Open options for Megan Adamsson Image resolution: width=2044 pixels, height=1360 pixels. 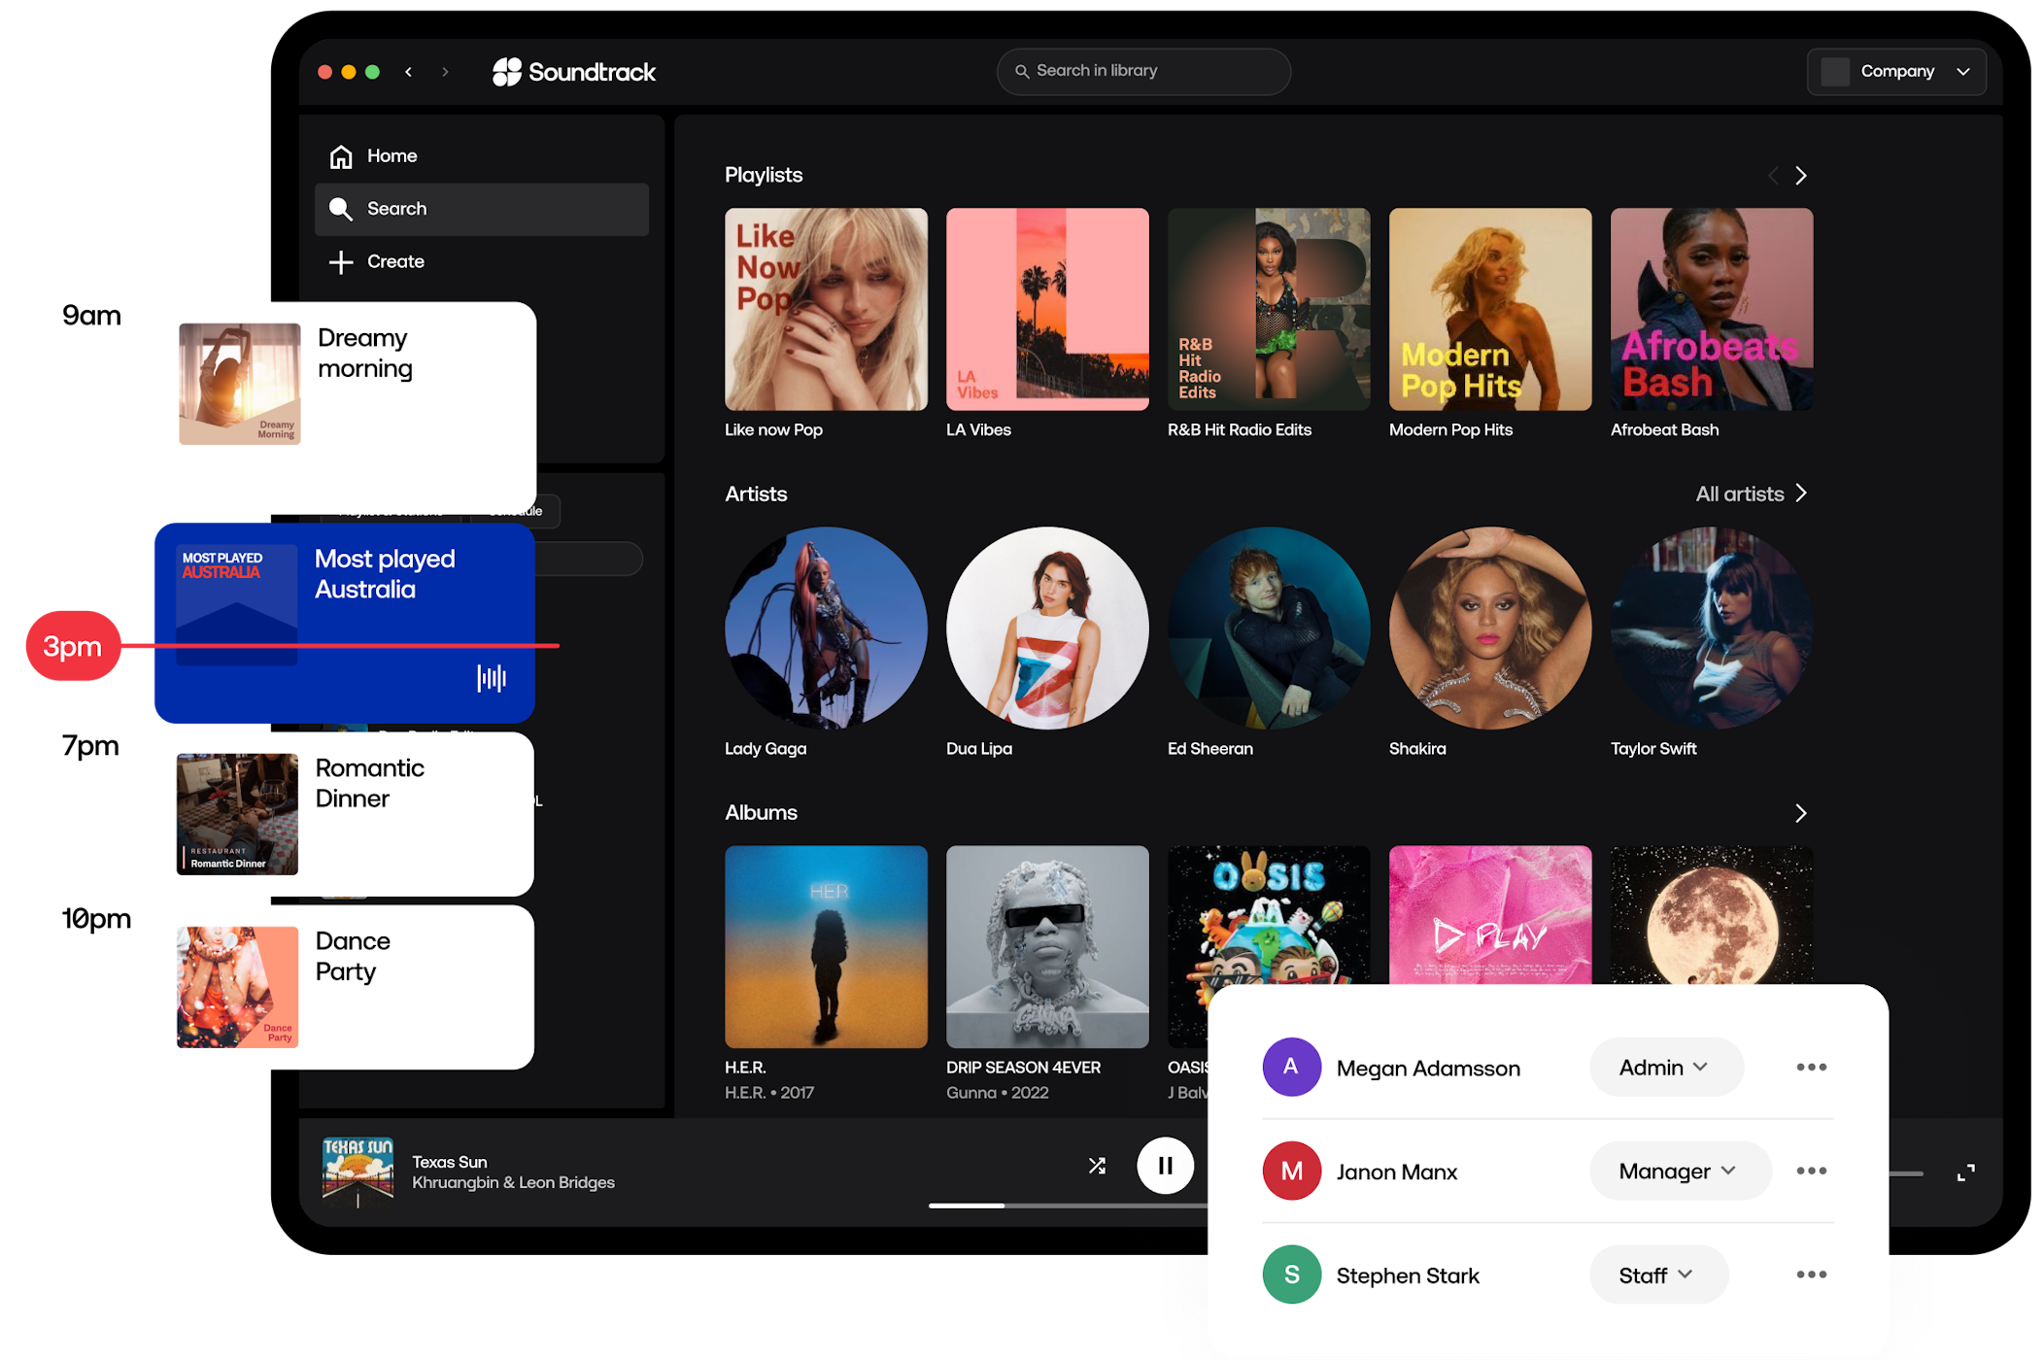tap(1811, 1067)
